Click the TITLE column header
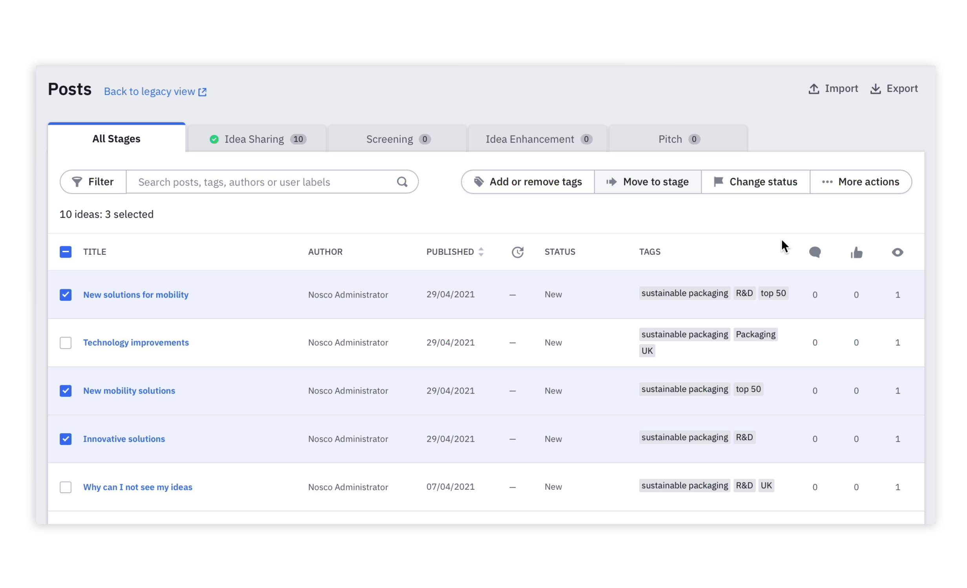 95,252
